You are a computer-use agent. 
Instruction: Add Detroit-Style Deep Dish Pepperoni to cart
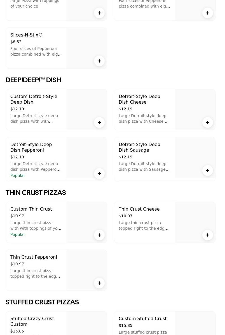coord(99,174)
